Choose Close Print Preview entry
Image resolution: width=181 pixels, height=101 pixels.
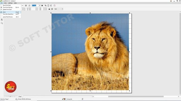point(10,17)
